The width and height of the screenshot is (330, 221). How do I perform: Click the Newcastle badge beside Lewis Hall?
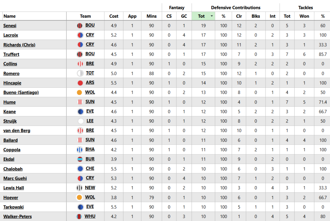click(80, 188)
